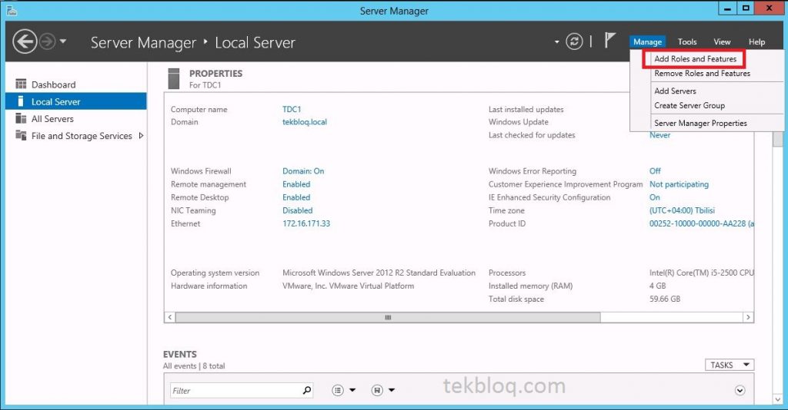Open the Help menu
The height and width of the screenshot is (410, 788).
coord(756,41)
